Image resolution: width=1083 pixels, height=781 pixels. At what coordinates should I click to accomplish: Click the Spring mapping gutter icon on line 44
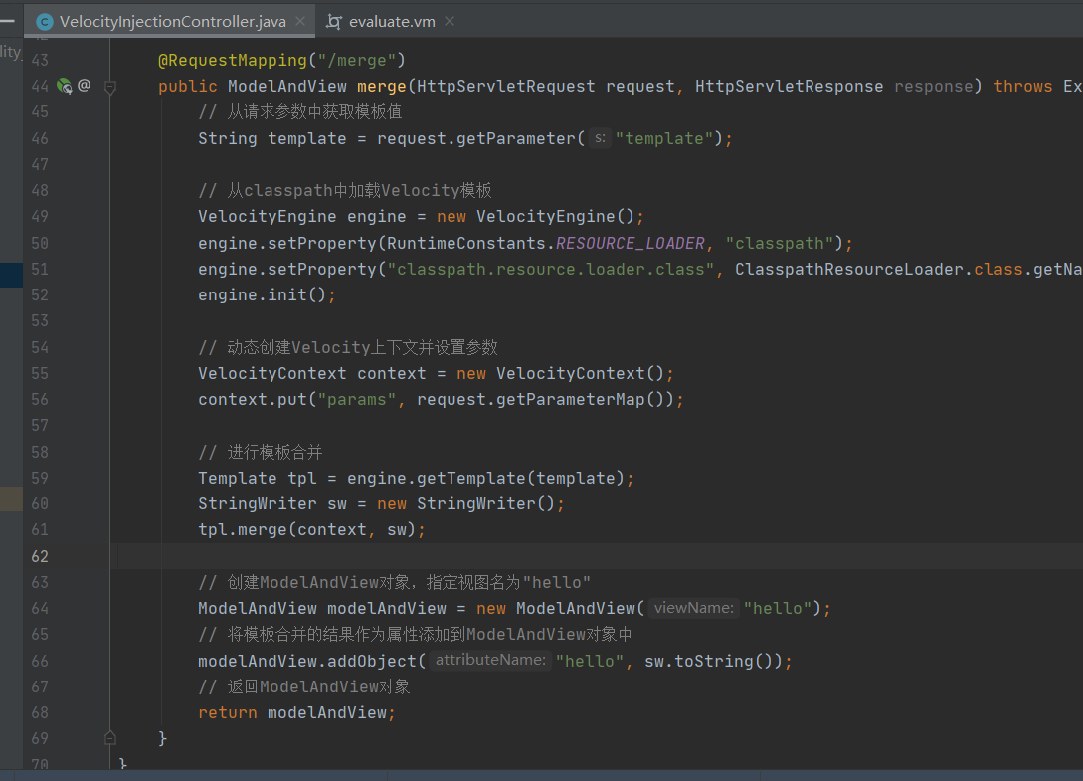64,86
